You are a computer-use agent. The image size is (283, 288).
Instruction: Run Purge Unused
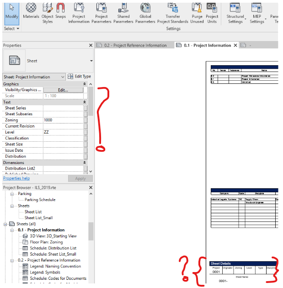[197, 13]
